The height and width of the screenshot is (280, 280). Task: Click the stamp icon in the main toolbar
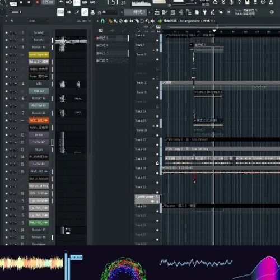point(92,12)
